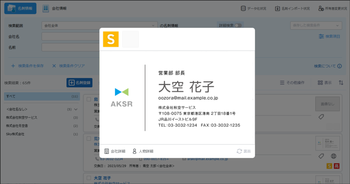This screenshot has height=184, width=350.
Task: Select the 名刺情報 tab
Action: [x=20, y=9]
